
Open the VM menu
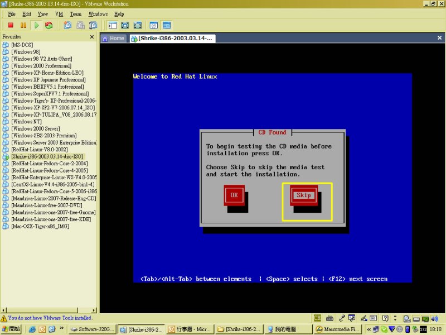(59, 14)
